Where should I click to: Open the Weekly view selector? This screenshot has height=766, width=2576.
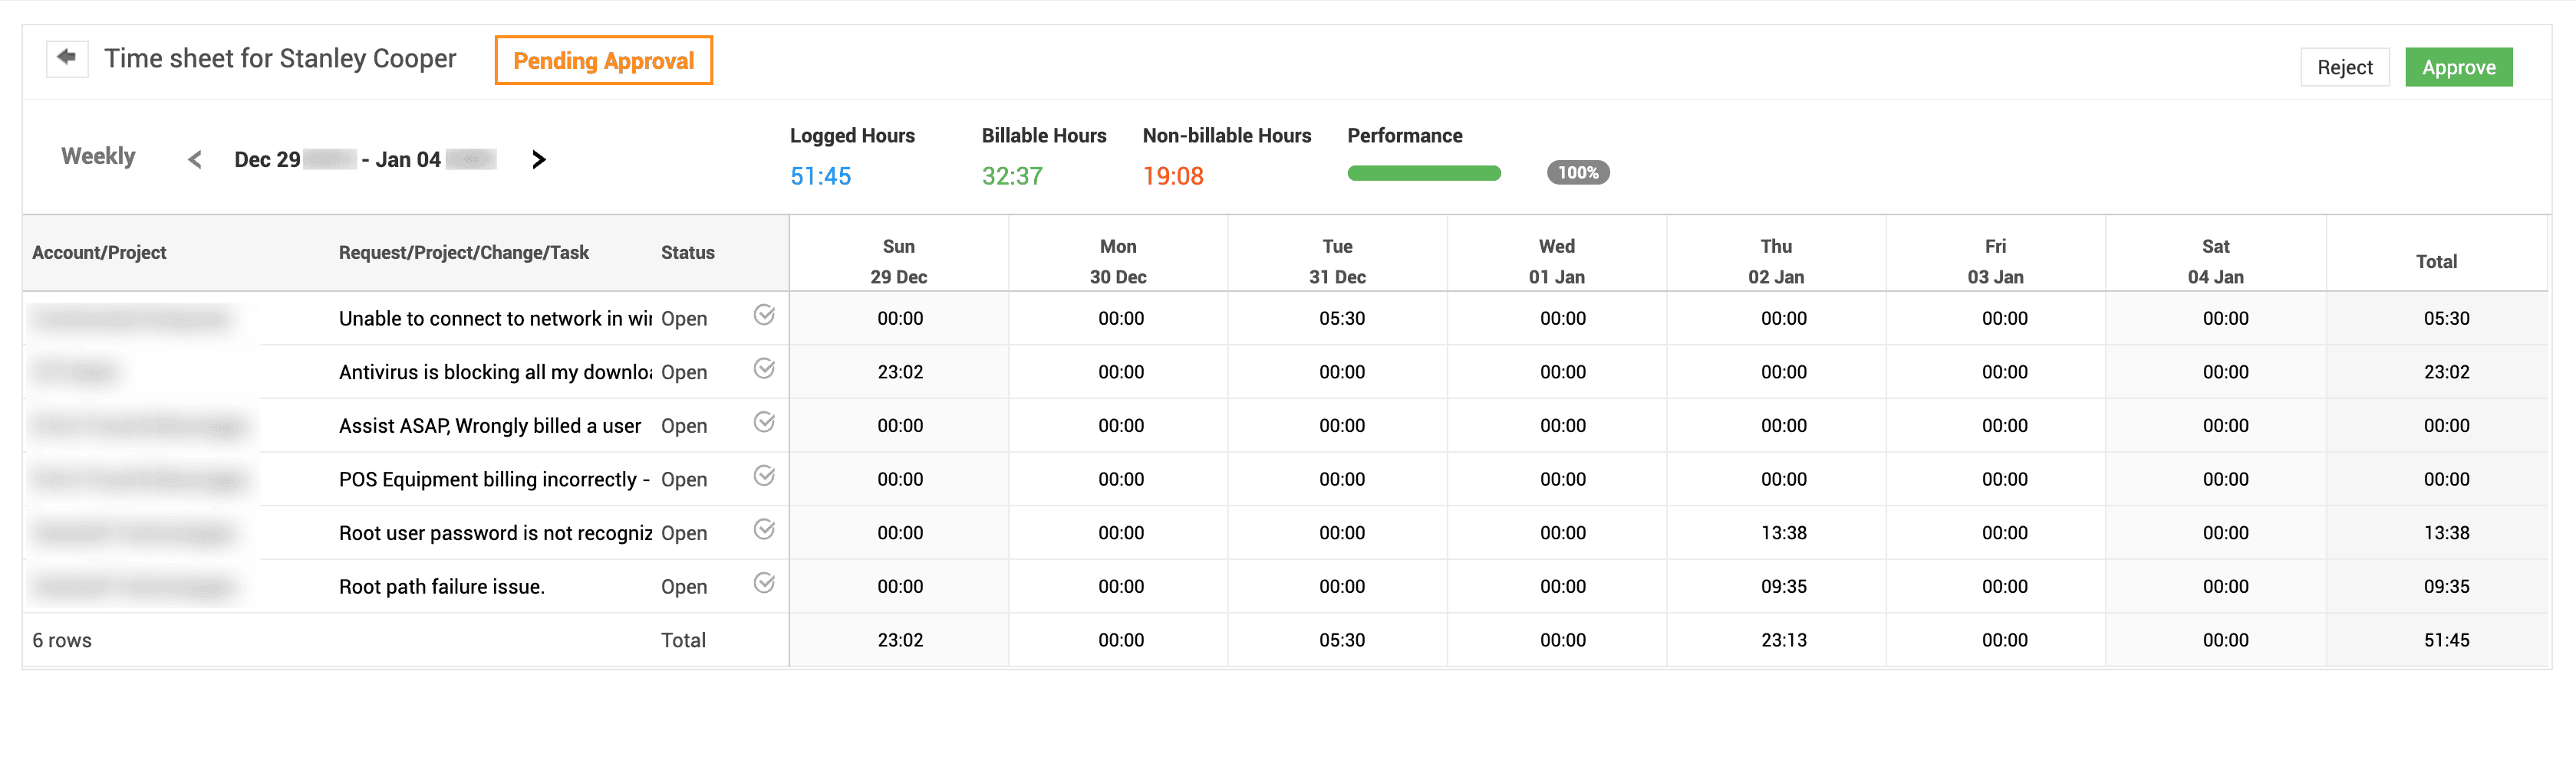(x=97, y=155)
